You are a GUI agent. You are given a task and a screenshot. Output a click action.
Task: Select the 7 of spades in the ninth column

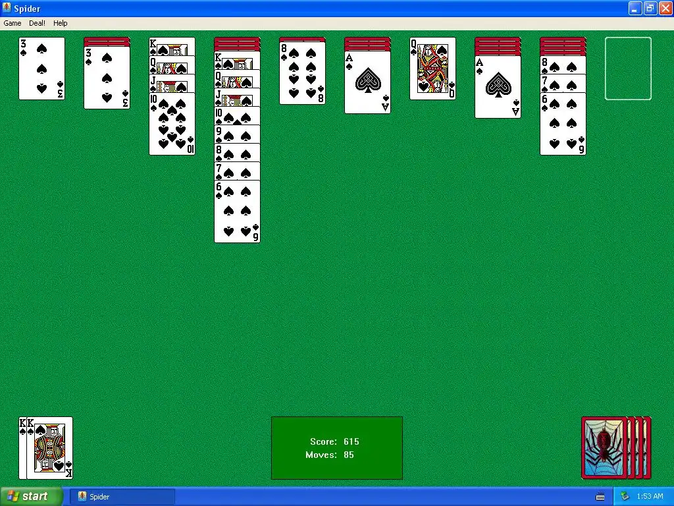point(563,83)
